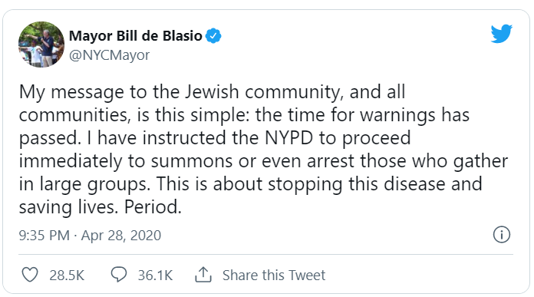The height and width of the screenshot is (297, 534).
Task: Open the tweet info circle icon
Action: pos(502,235)
